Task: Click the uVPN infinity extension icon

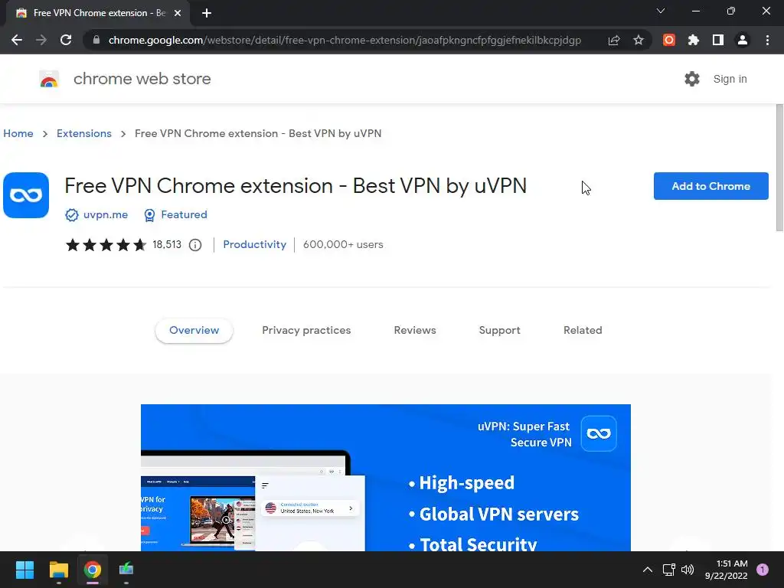Action: click(26, 195)
